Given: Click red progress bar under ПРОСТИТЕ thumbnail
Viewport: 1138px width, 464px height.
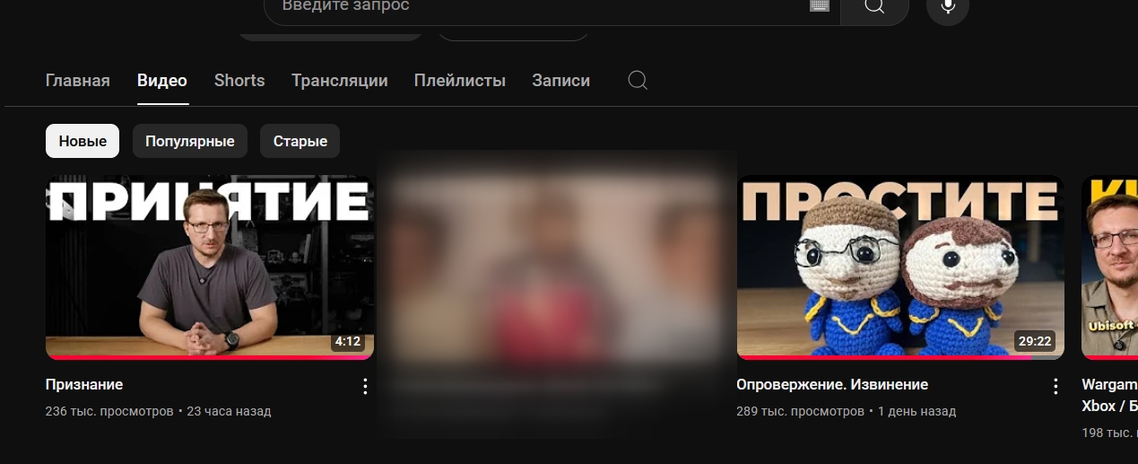Looking at the screenshot, I should pos(900,357).
